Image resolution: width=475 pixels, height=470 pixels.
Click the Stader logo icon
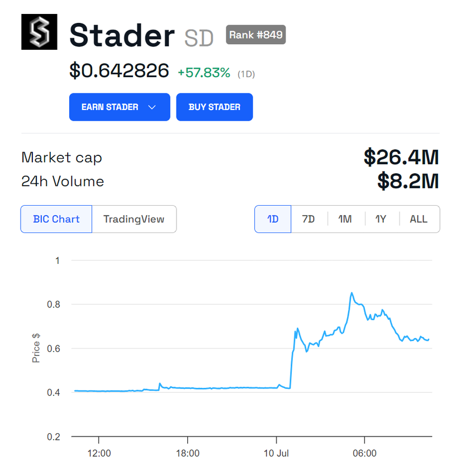pos(39,32)
